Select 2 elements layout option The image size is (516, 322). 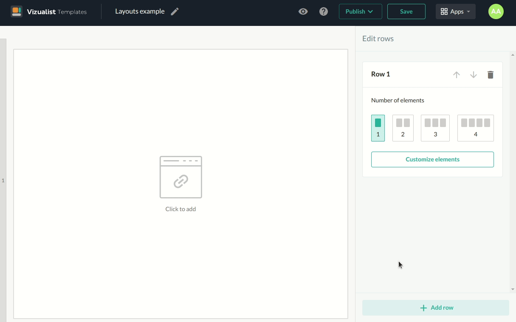pyautogui.click(x=403, y=128)
